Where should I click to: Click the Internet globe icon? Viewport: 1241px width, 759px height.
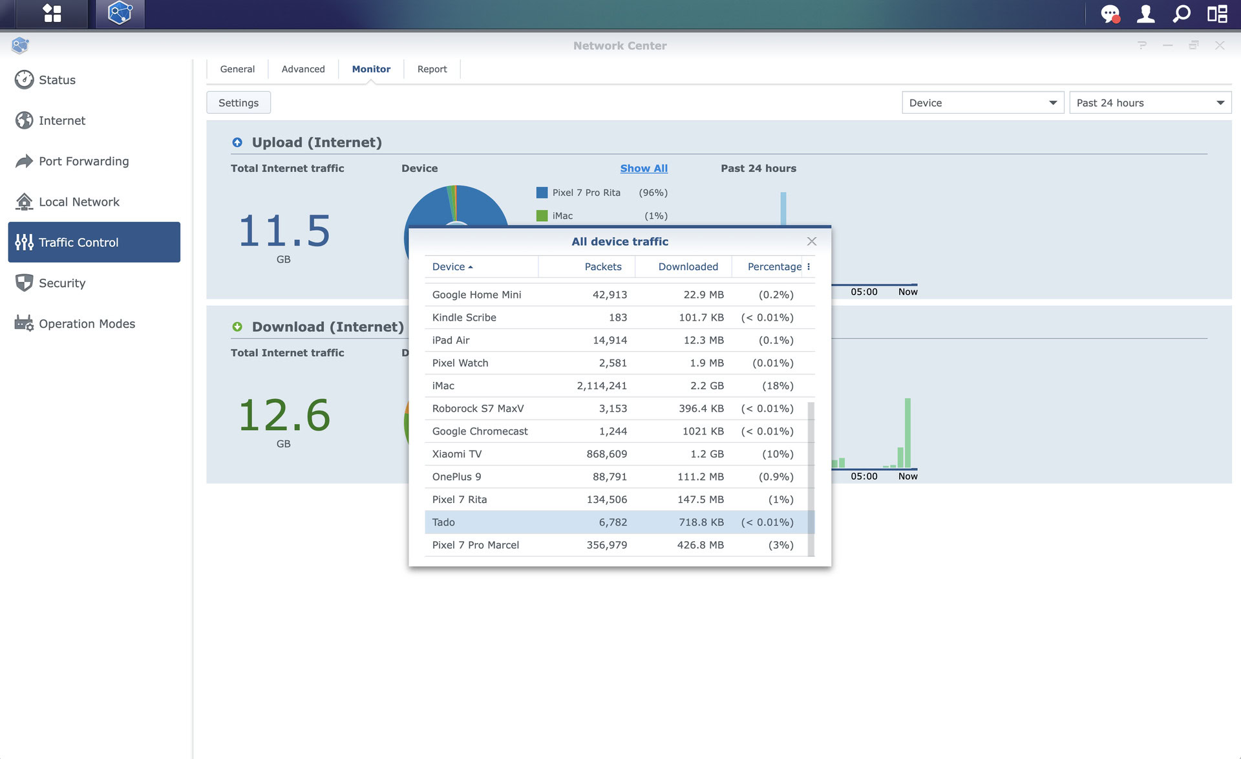click(24, 120)
